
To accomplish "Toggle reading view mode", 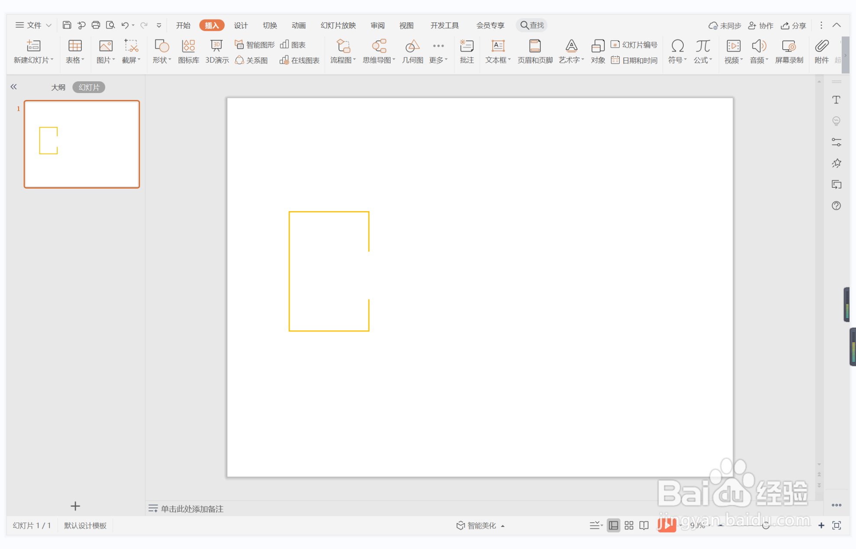I will (644, 525).
